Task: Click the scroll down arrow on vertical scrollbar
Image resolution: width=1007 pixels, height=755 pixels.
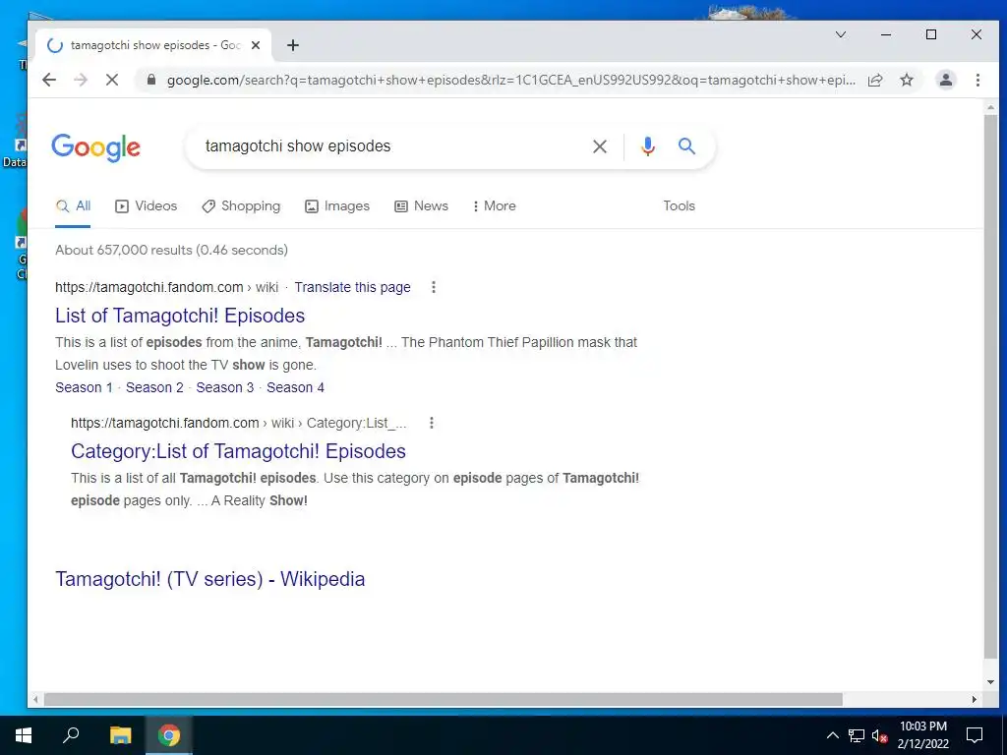Action: tap(990, 682)
